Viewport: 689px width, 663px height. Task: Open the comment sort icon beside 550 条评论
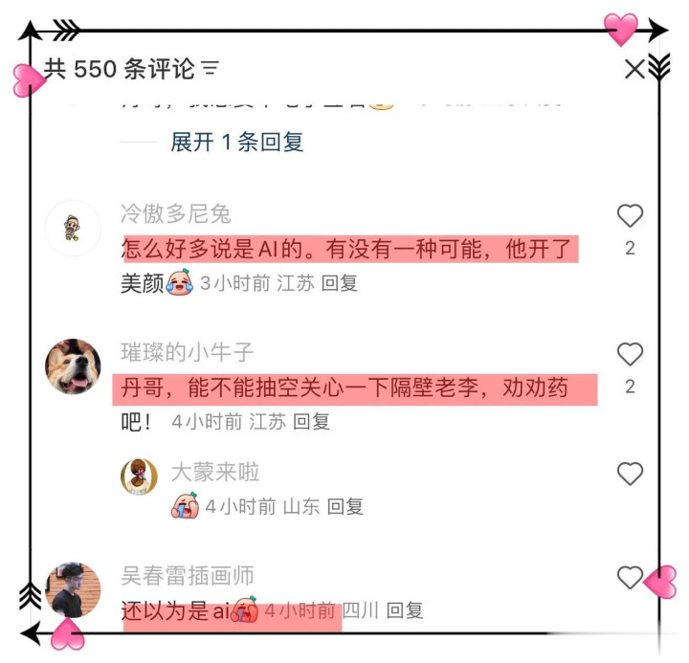(210, 69)
